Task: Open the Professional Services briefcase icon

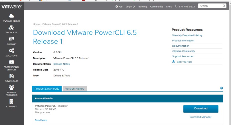Action: [12, 62]
